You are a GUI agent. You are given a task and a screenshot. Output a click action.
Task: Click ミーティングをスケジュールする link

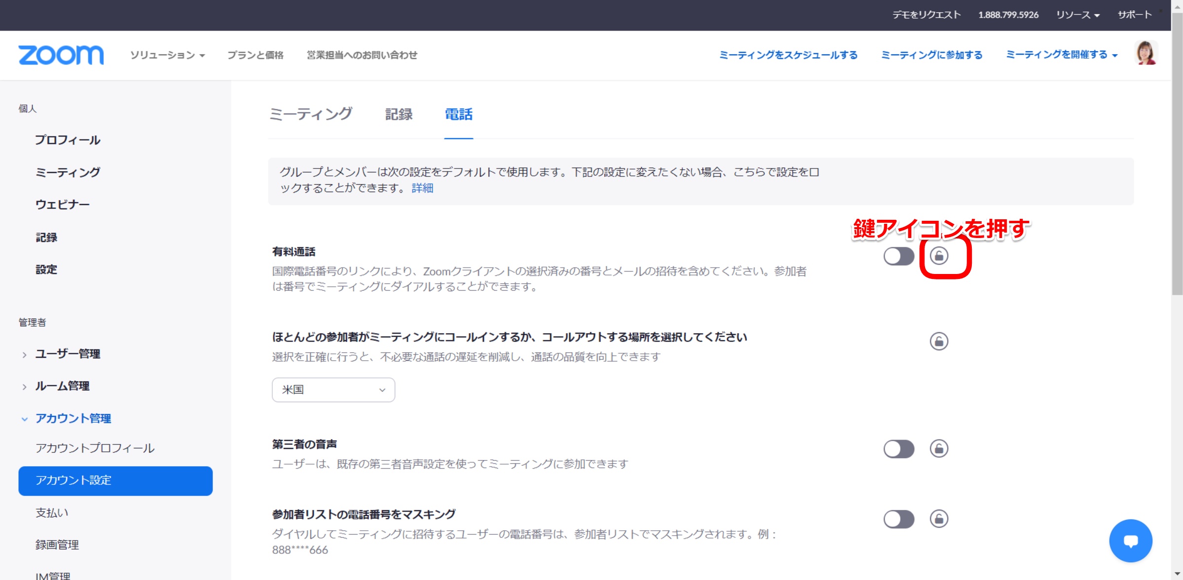pyautogui.click(x=788, y=55)
